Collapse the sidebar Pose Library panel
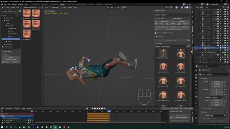 [x=155, y=37]
